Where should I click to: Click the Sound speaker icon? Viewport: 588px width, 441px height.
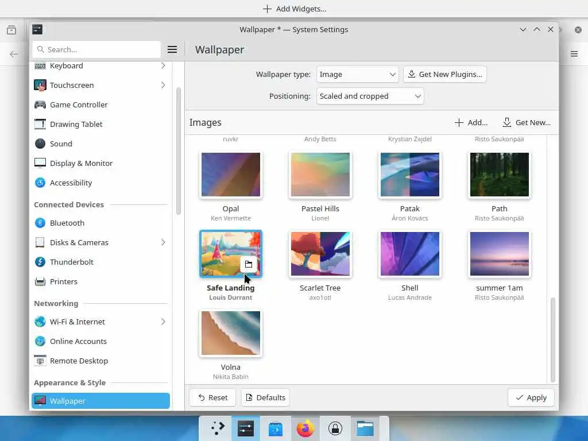click(40, 144)
